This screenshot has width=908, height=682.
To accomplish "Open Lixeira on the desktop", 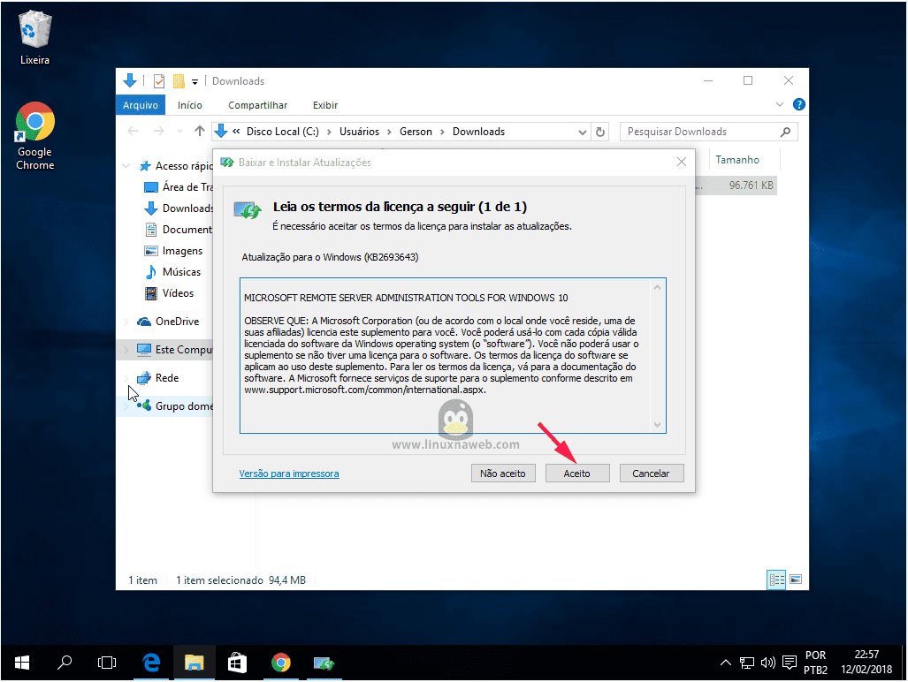I will click(x=34, y=29).
